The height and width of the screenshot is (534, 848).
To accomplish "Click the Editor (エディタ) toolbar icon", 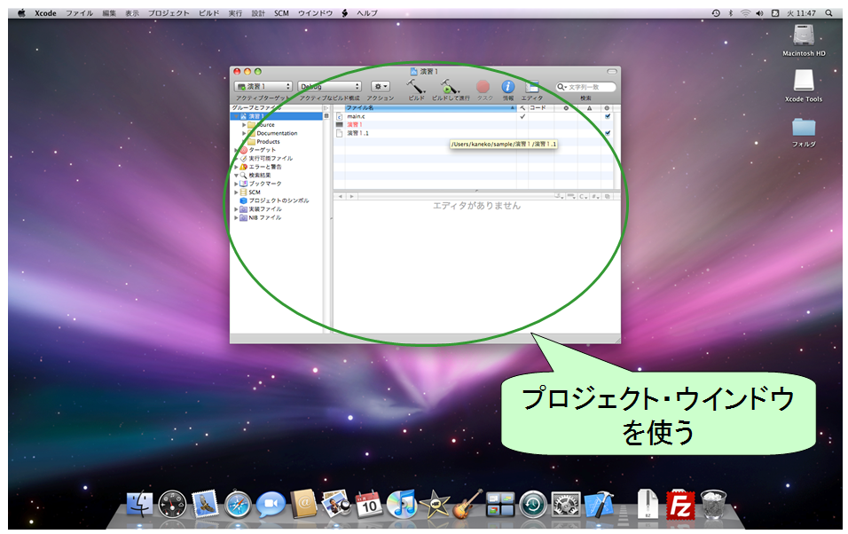I will [x=532, y=86].
